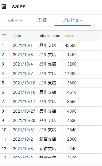Click the sales value 43500
This screenshot has height=166, width=102.
(71, 45)
